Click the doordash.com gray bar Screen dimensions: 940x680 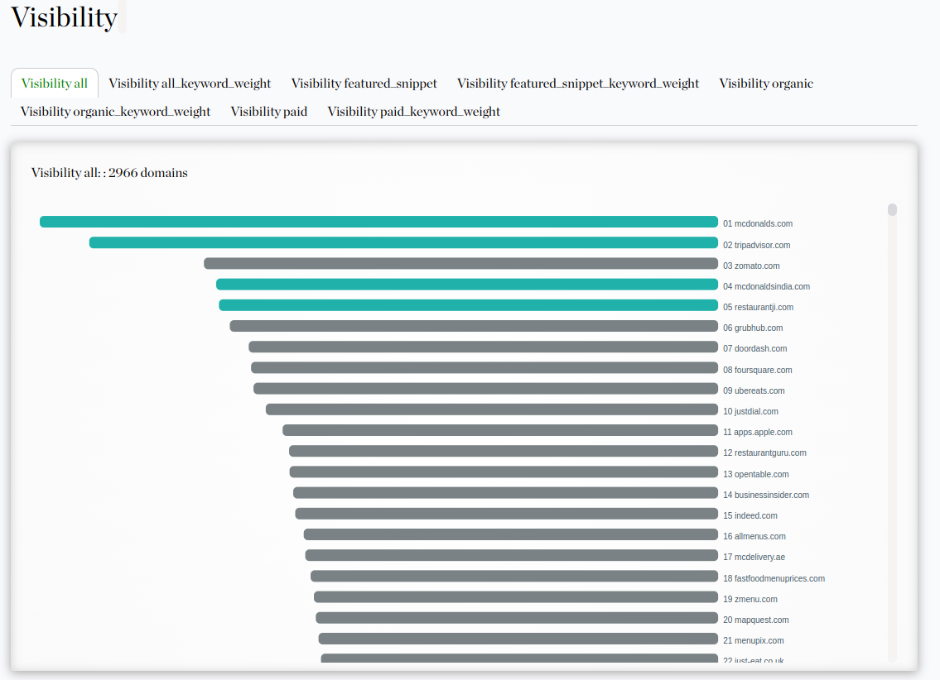tap(483, 347)
